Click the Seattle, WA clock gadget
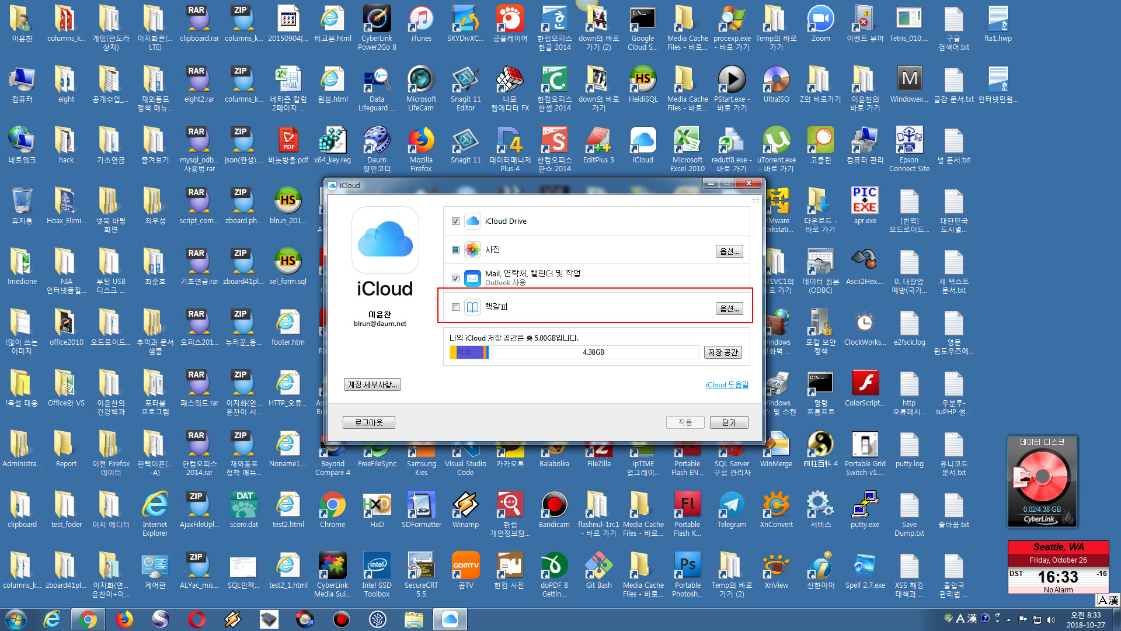The image size is (1121, 631). pyautogui.click(x=1058, y=567)
